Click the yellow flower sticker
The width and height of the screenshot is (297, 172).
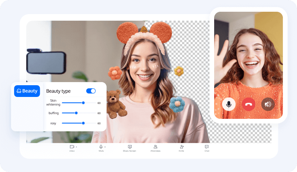pos(179,71)
